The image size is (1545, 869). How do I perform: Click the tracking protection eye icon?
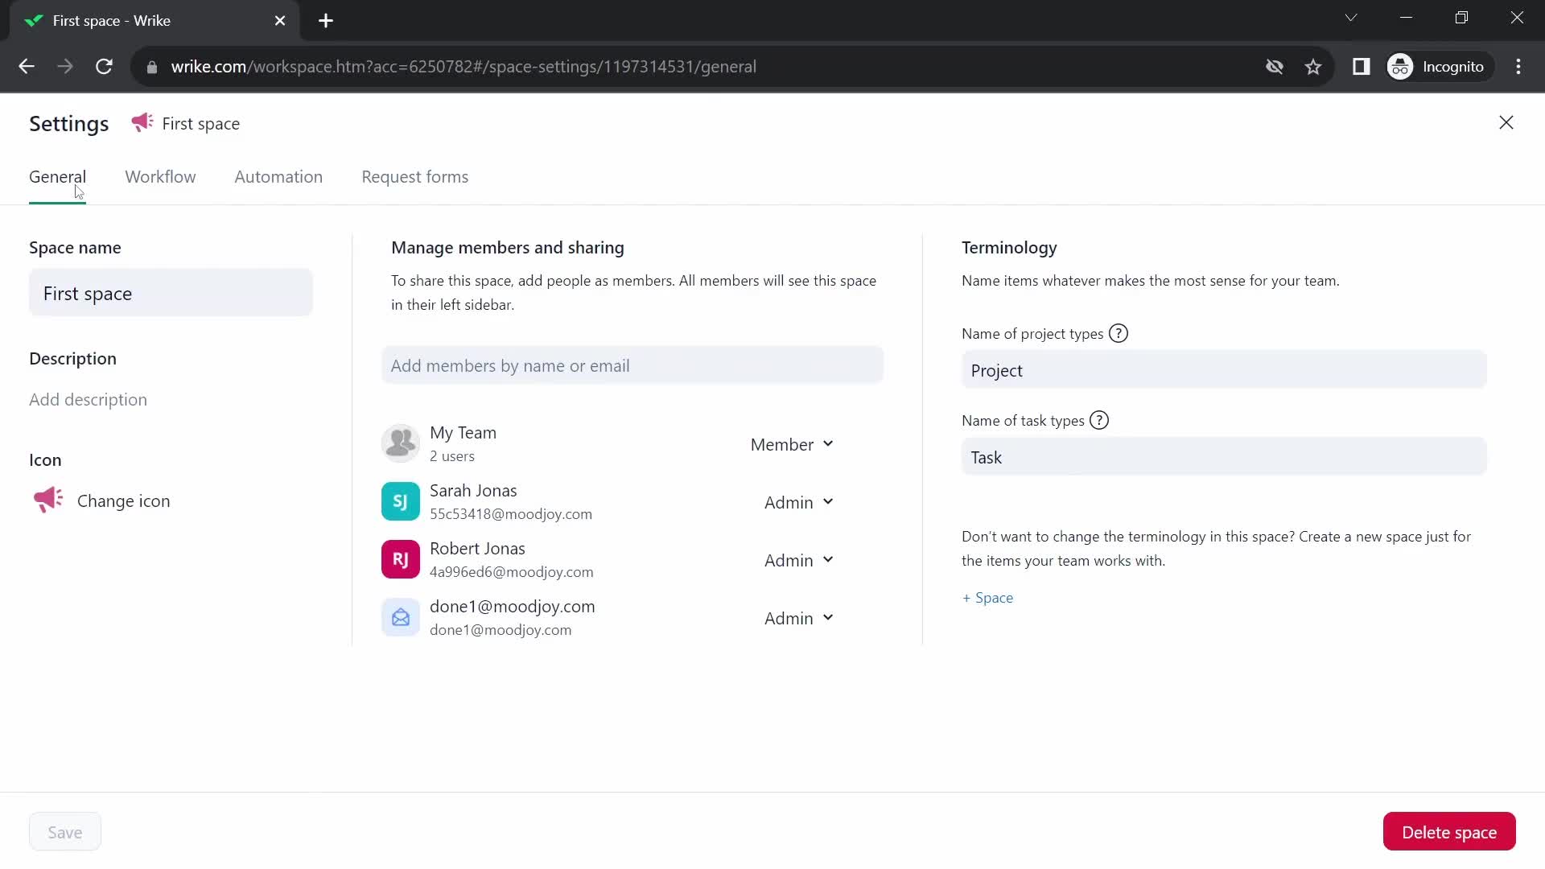click(1275, 67)
